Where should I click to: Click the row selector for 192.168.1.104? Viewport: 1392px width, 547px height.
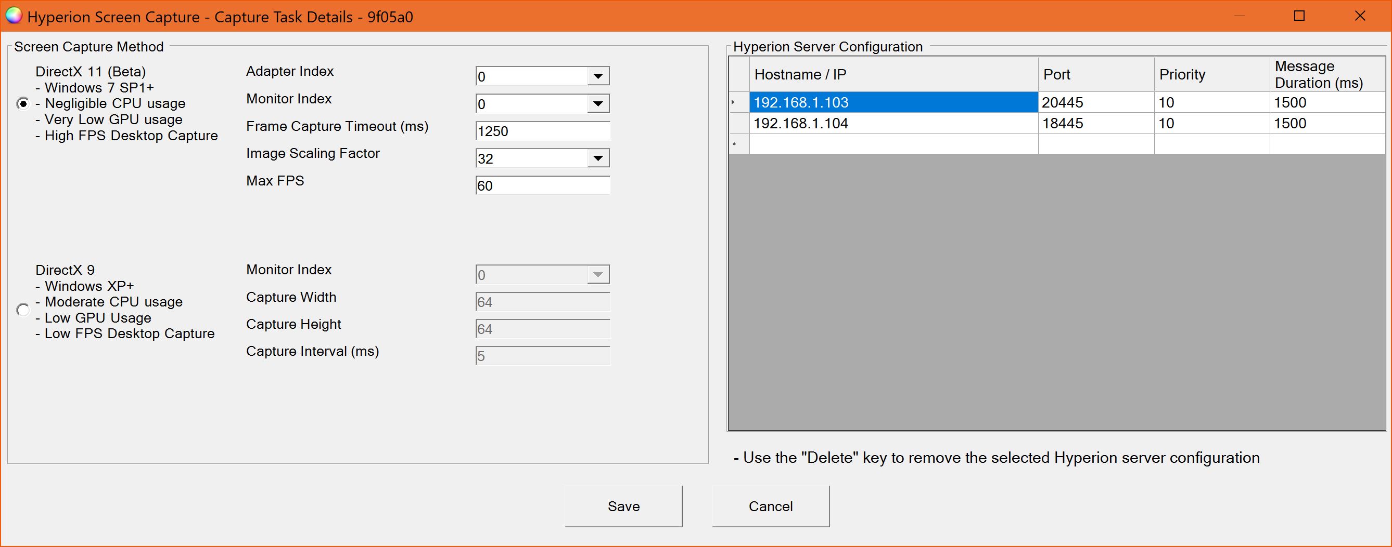coord(739,123)
